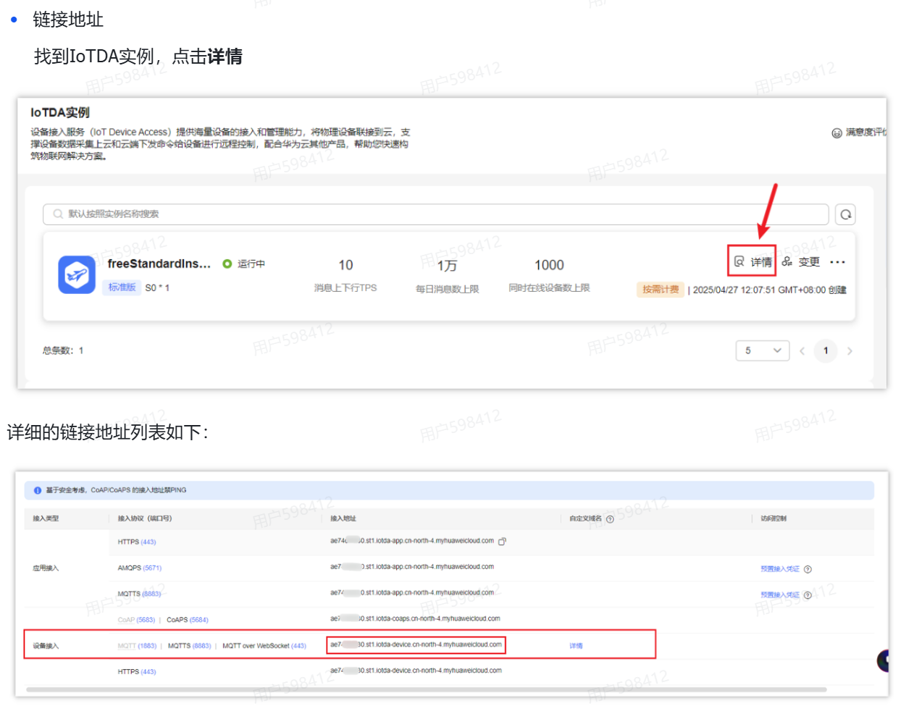901x706 pixels.
Task: Focus the instance name search field
Action: click(436, 214)
